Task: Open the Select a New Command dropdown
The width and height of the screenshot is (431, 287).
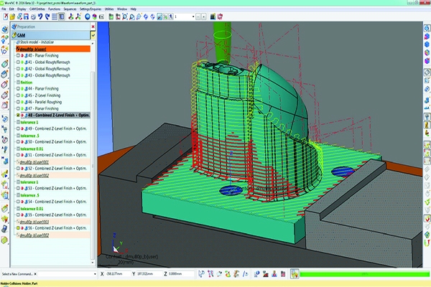Action: (96, 274)
